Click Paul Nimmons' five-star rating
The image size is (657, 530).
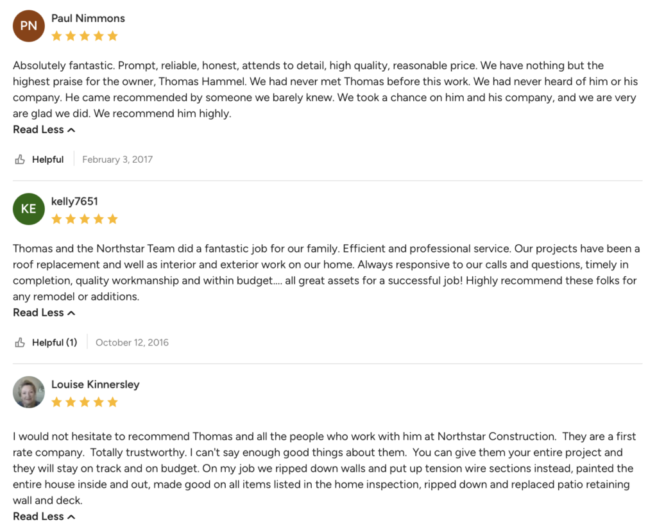coord(85,36)
